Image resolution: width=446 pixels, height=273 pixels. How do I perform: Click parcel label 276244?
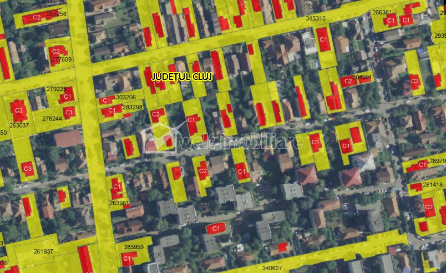coord(52,118)
